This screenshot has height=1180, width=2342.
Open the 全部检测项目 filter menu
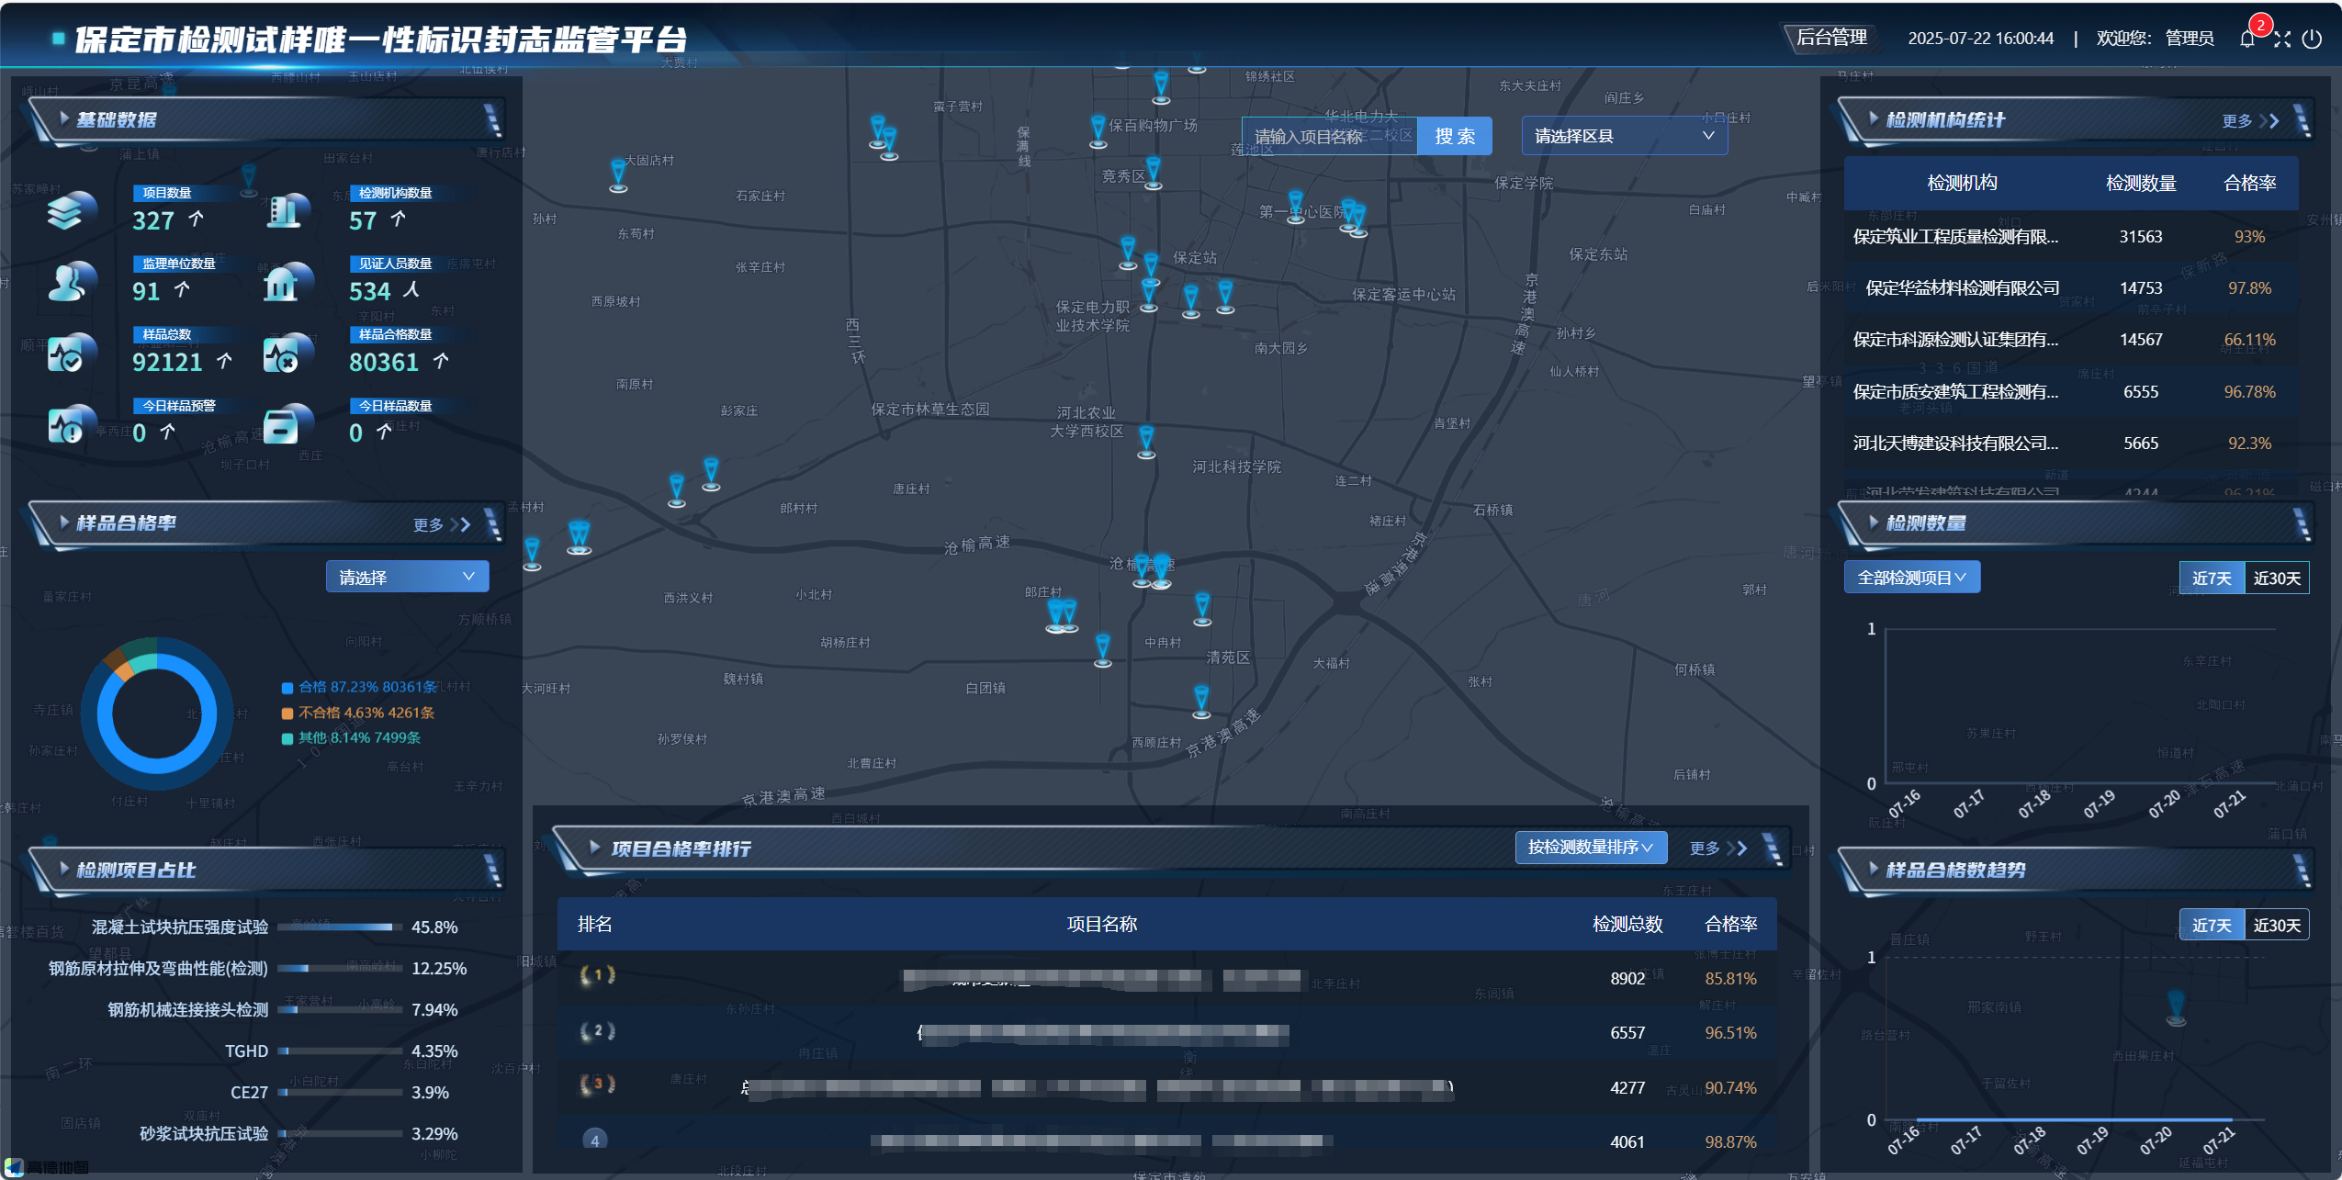1911,577
